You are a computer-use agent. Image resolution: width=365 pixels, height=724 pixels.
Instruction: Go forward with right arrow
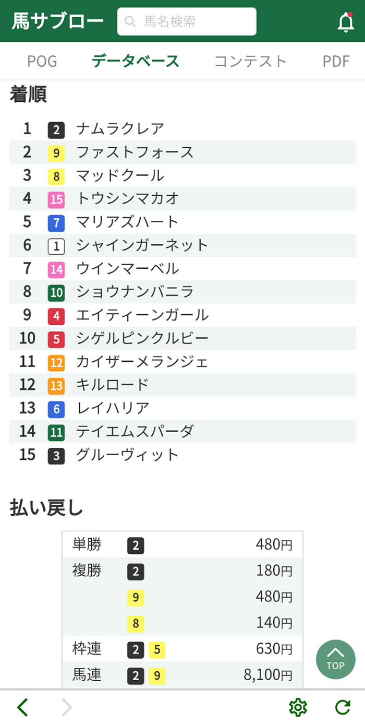pos(67,707)
